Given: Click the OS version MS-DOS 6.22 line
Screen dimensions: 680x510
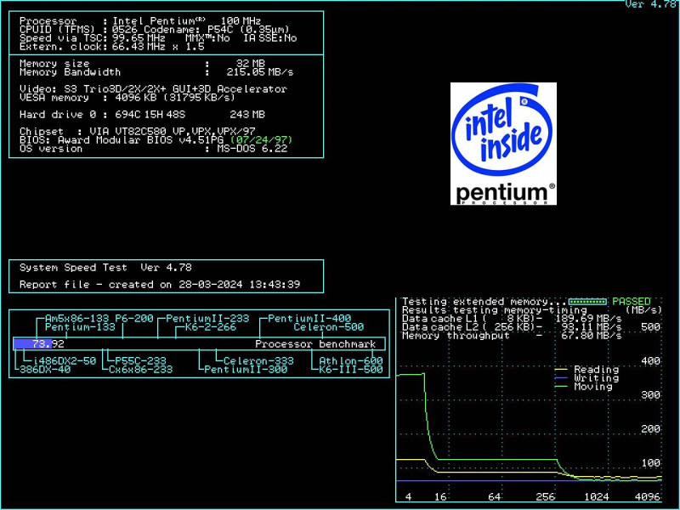Looking at the screenshot, I should (153, 148).
